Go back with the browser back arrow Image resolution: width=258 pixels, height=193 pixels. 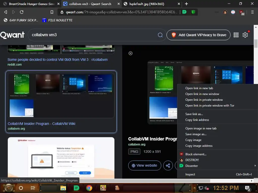[x=6, y=12]
